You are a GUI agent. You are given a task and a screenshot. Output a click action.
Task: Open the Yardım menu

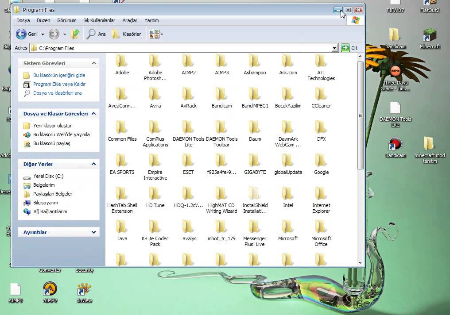click(x=151, y=20)
